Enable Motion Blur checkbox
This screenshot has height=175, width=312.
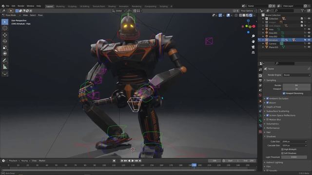(268, 120)
